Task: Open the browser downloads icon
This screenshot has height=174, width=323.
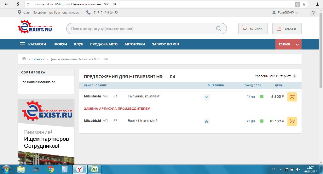Action: pos(317,4)
